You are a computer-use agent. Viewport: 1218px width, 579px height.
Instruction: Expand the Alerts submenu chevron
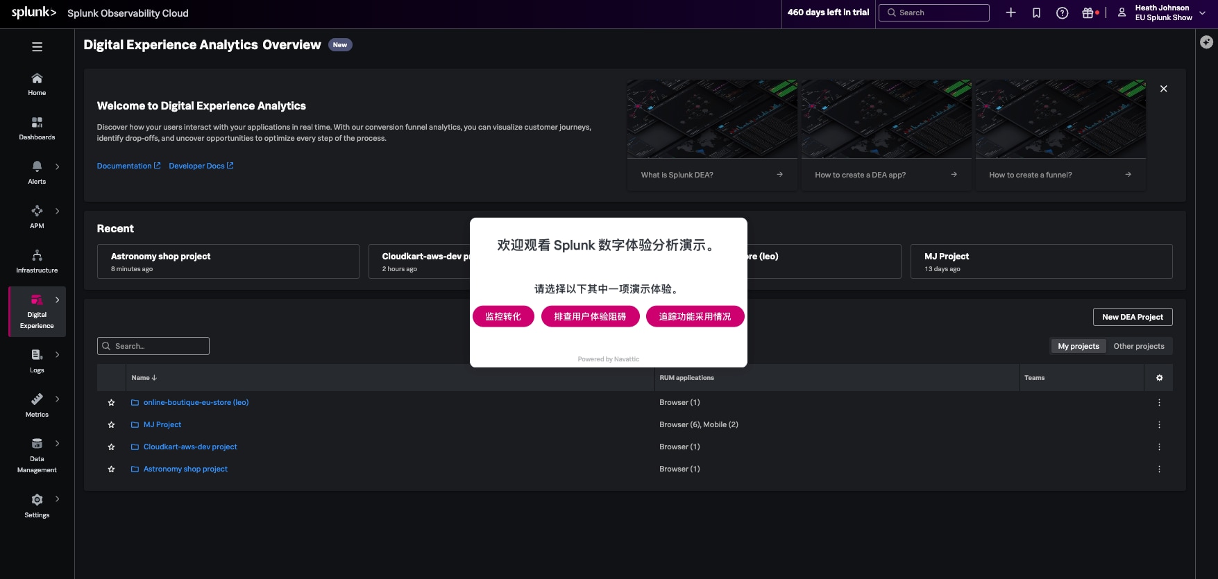[x=57, y=166]
